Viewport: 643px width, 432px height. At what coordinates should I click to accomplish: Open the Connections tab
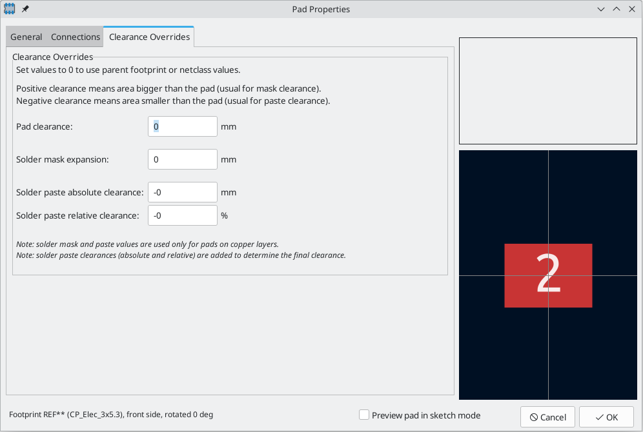point(76,37)
